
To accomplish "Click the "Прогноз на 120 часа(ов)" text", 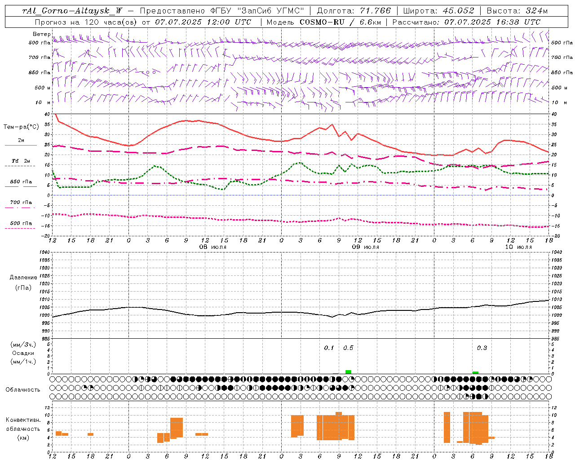I will tap(87, 22).
